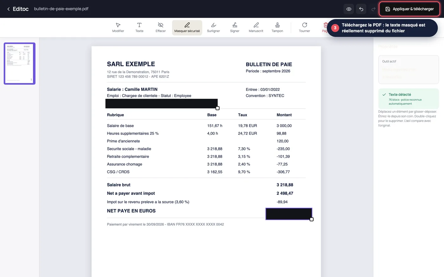Screen dimensions: 444x277
Task: Select the Texte tool
Action: 139,28
